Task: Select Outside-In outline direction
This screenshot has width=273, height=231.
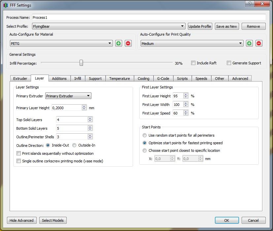Action: point(74,145)
